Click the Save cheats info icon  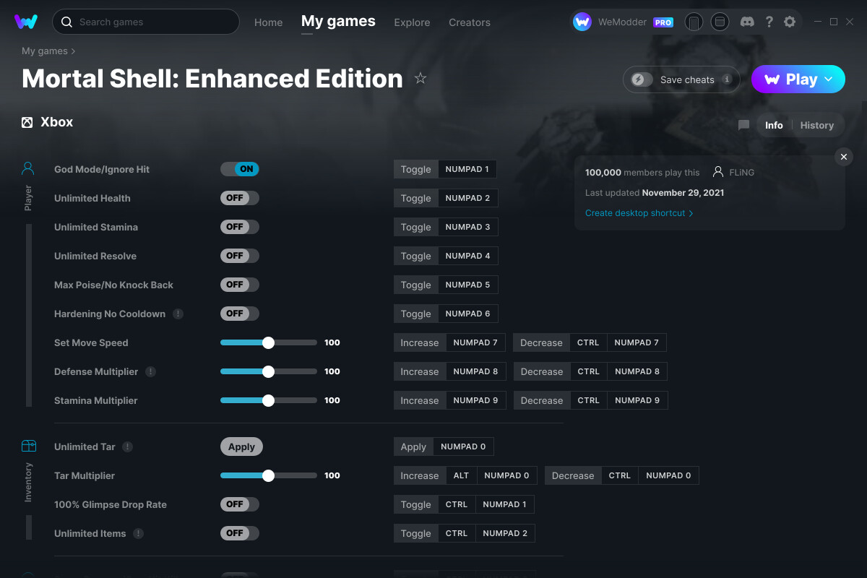point(727,79)
